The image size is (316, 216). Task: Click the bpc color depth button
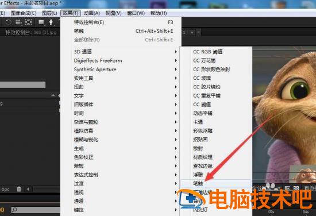click(x=5, y=190)
